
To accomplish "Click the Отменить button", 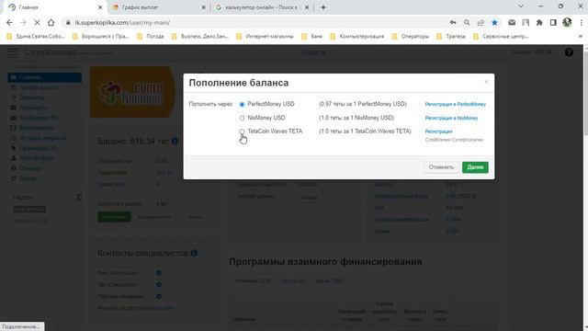I will pyautogui.click(x=441, y=167).
